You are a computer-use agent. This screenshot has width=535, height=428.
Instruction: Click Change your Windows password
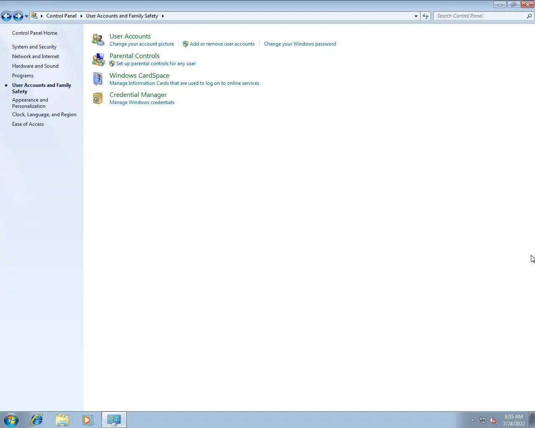(300, 44)
